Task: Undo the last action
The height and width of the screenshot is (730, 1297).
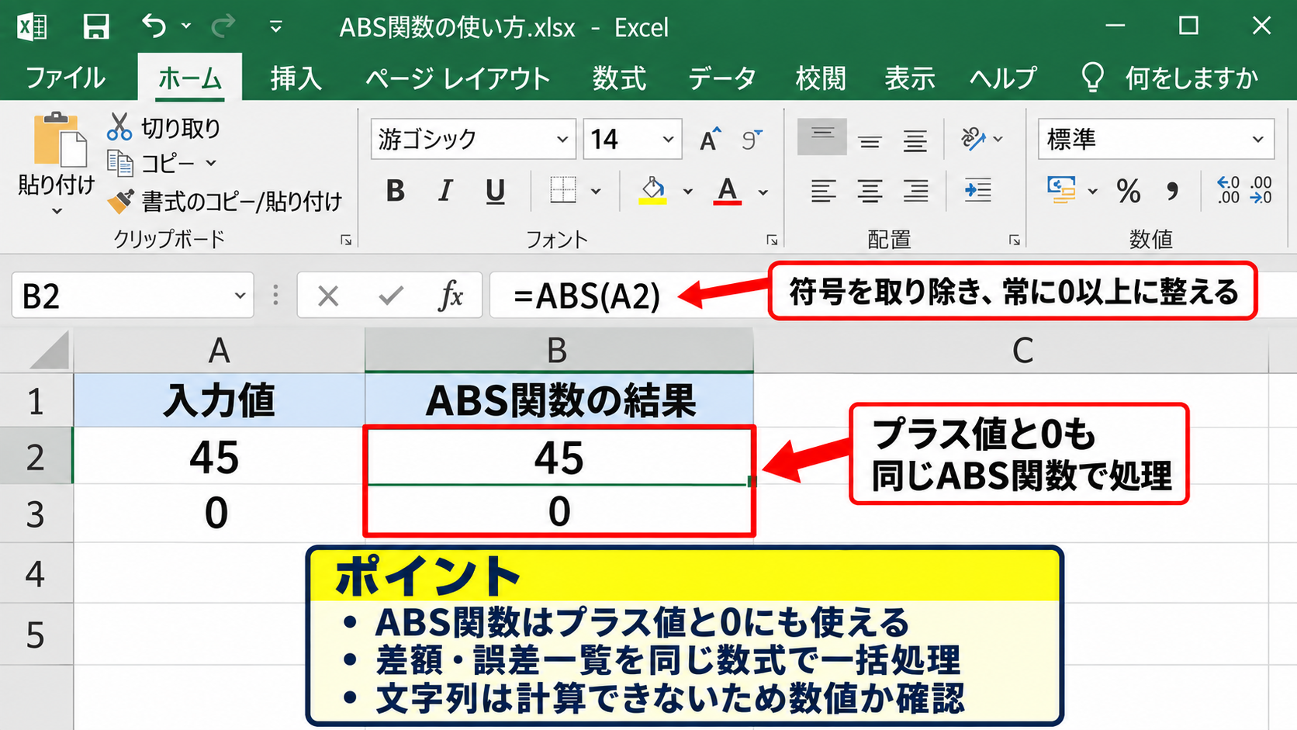Action: point(154,26)
